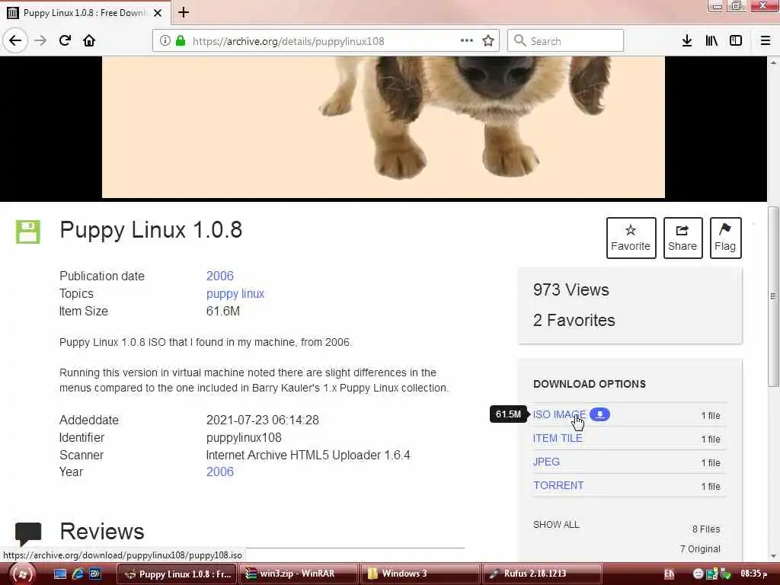Launch Internet Explorer from quick launch

pyautogui.click(x=78, y=574)
